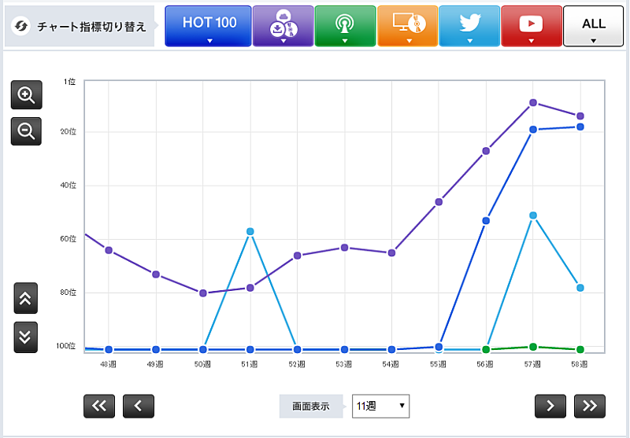
Task: Toggle the Twitter chart indicator
Action: pos(469,27)
